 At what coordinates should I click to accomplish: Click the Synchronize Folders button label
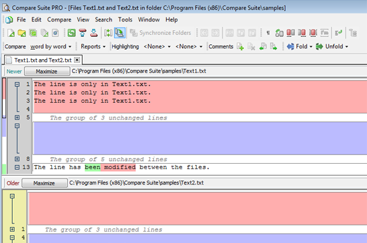click(165, 33)
